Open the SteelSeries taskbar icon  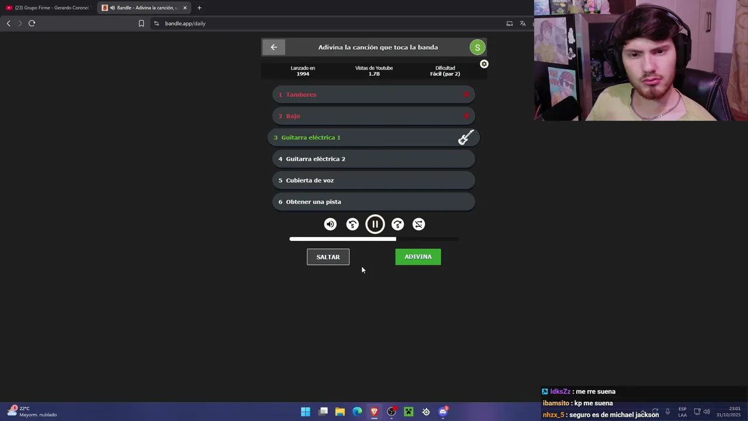[426, 412]
